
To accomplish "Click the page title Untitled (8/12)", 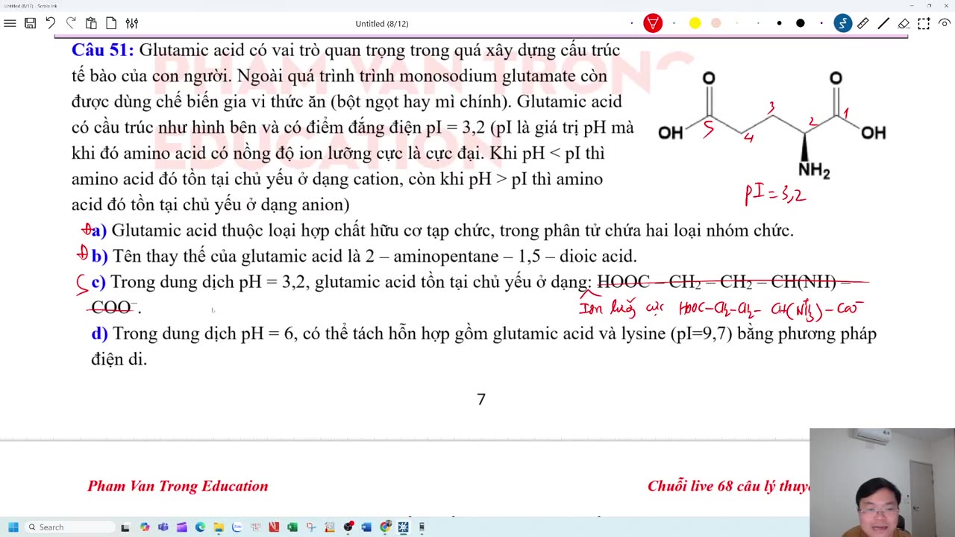I will [x=382, y=23].
